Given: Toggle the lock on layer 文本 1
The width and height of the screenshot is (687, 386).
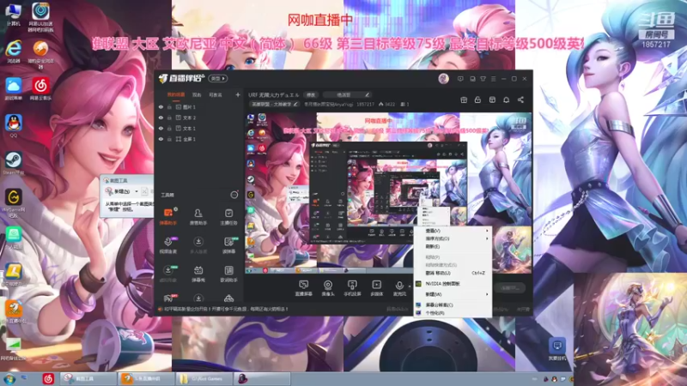Looking at the screenshot, I should coord(169,128).
